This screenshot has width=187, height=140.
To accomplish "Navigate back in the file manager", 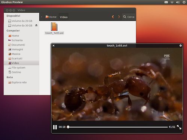I will point(113,17).
